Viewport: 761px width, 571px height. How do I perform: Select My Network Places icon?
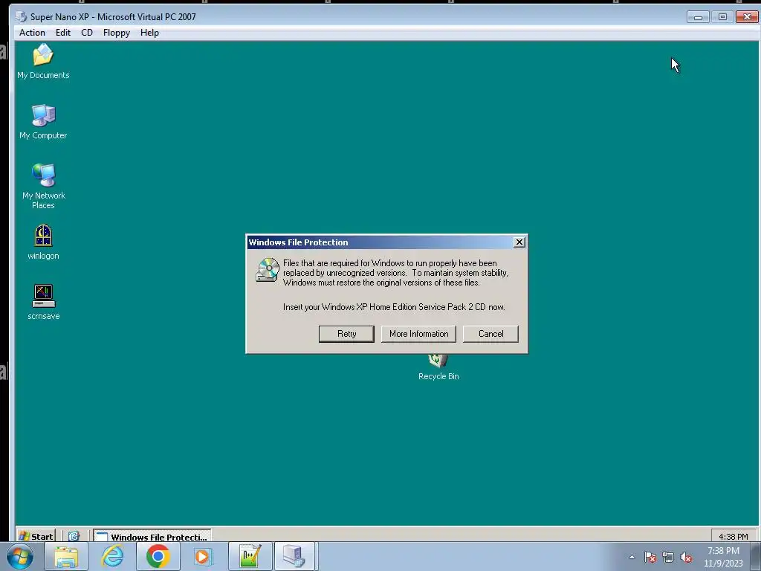(x=43, y=186)
